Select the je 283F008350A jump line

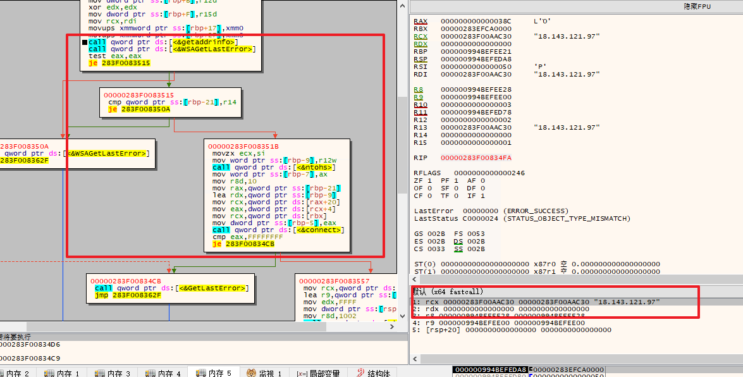(139, 109)
